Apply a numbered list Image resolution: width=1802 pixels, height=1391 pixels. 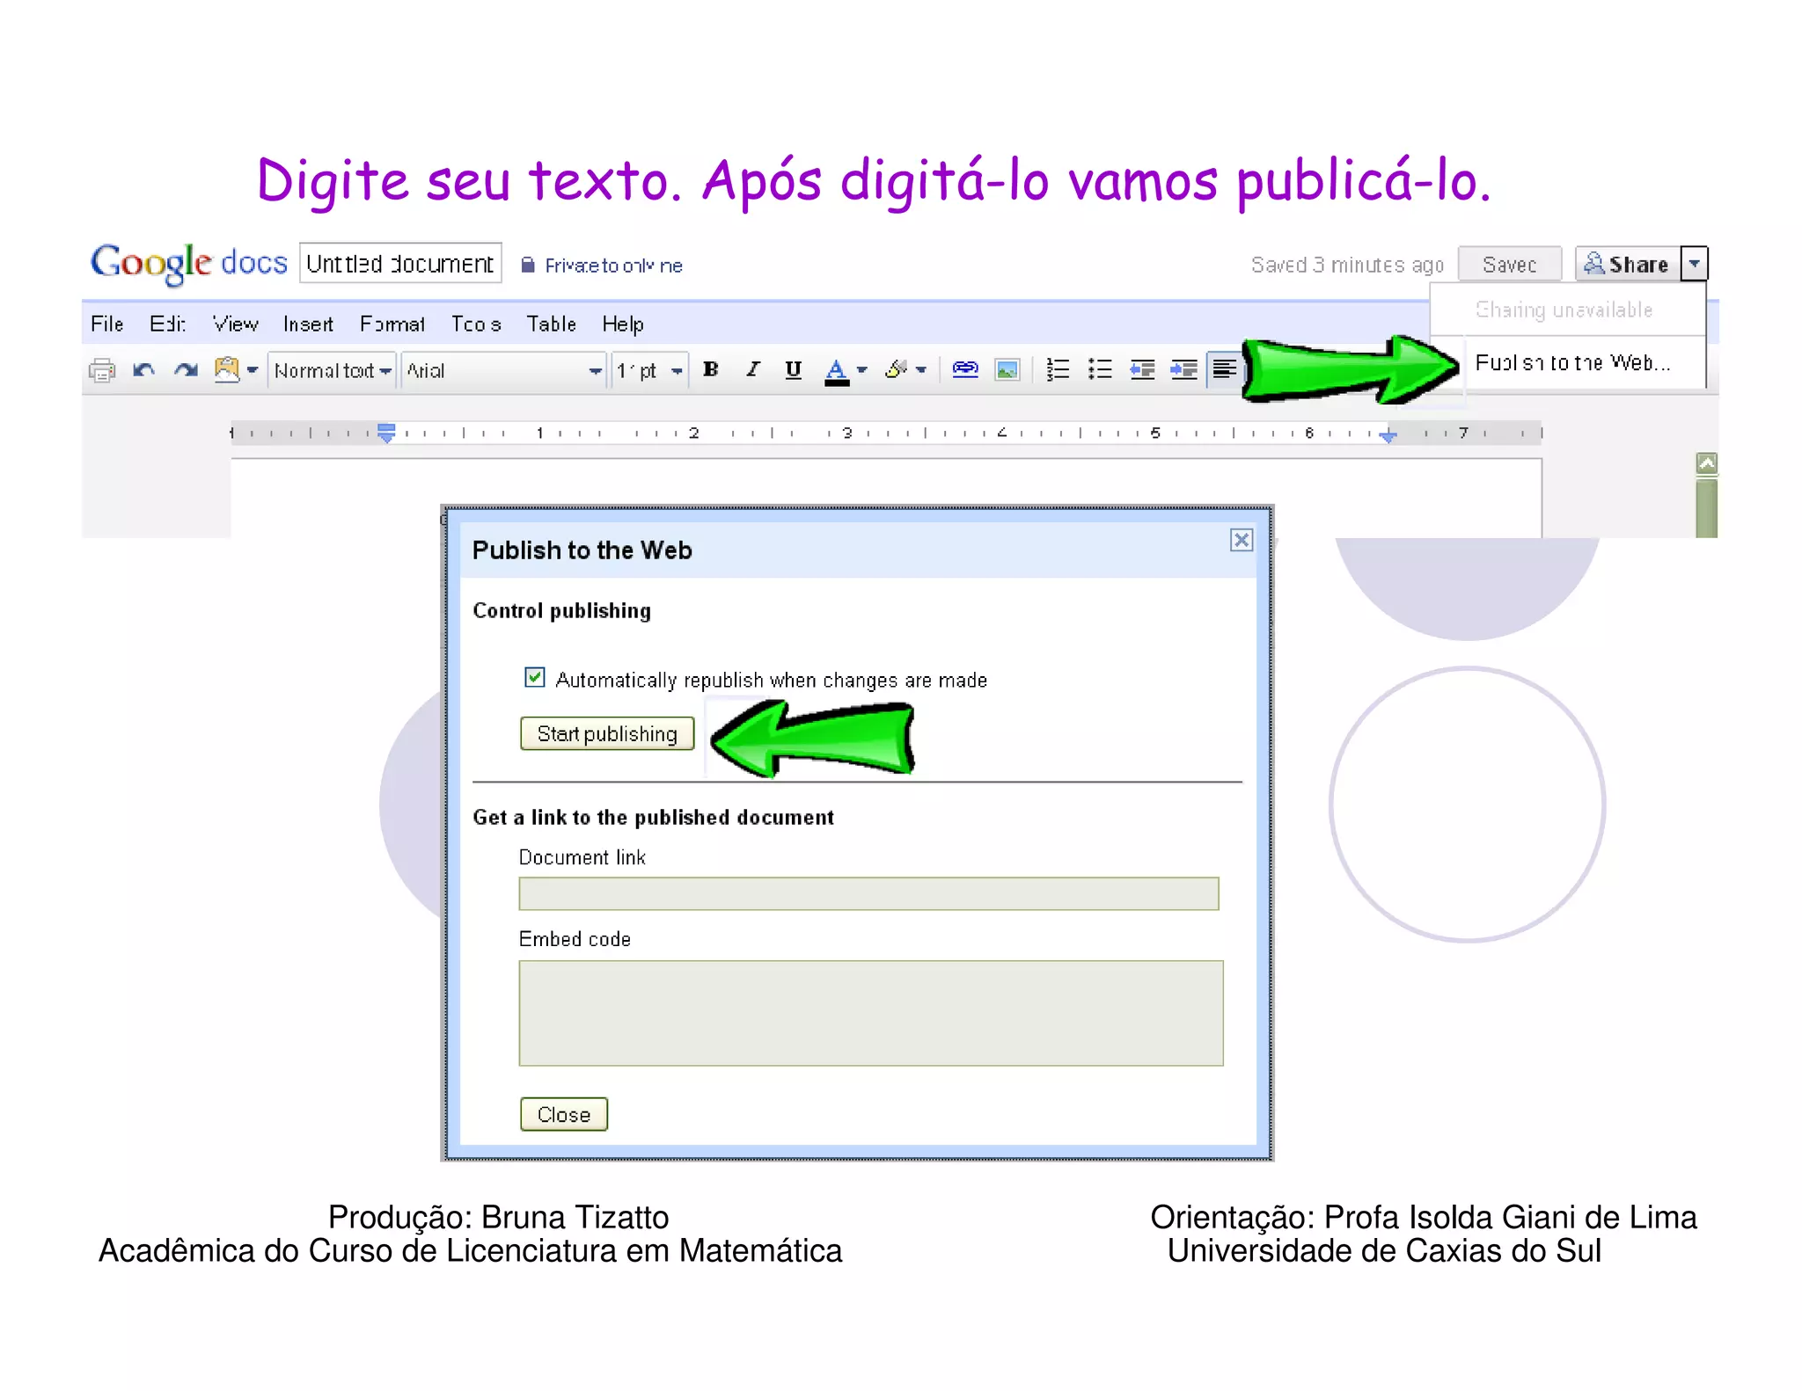[1058, 370]
